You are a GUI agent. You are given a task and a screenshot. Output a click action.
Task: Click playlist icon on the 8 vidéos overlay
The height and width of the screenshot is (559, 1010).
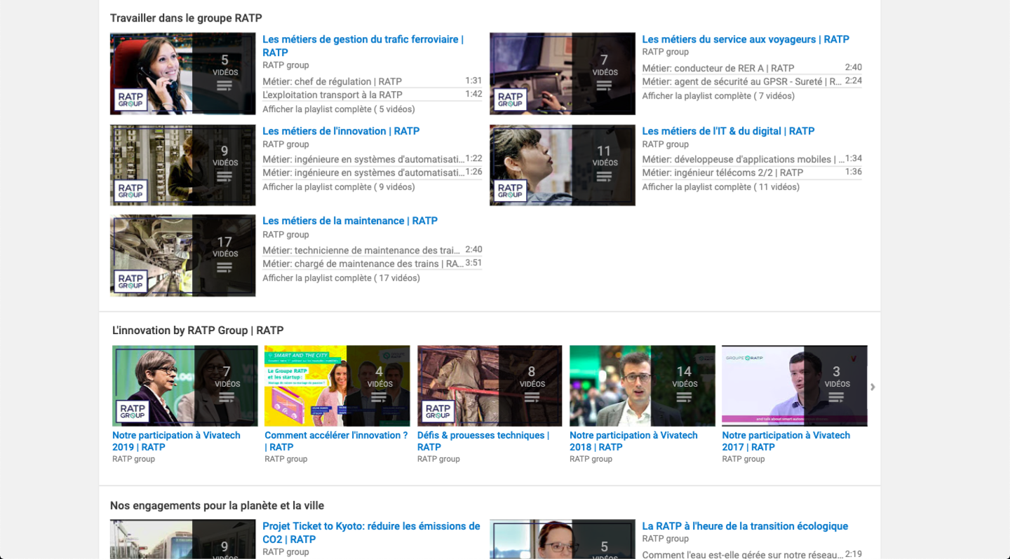click(x=531, y=397)
